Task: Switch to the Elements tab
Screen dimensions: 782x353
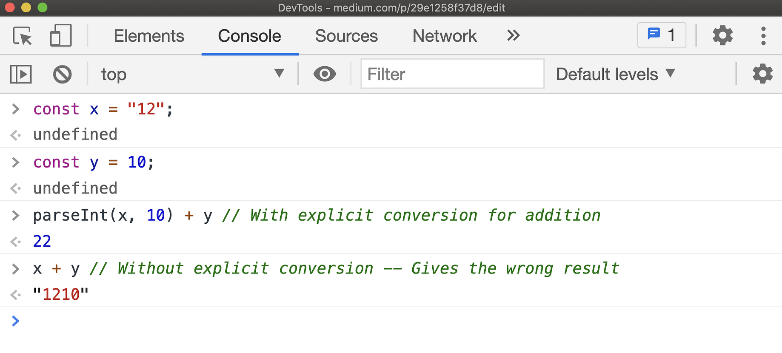Action: (148, 36)
